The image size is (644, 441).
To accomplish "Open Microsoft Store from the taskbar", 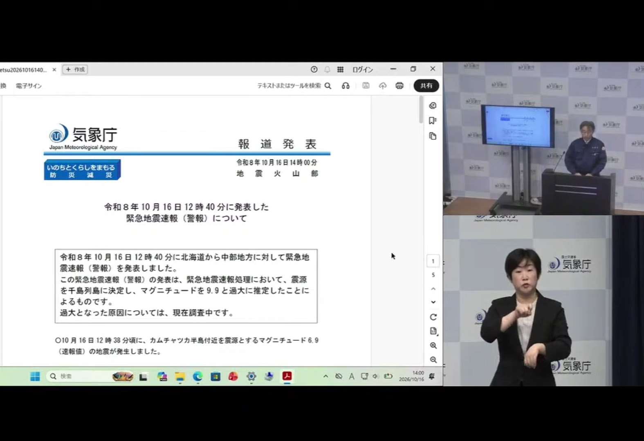I will (215, 376).
